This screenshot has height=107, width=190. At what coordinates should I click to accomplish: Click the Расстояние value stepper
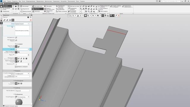[x=28, y=64]
